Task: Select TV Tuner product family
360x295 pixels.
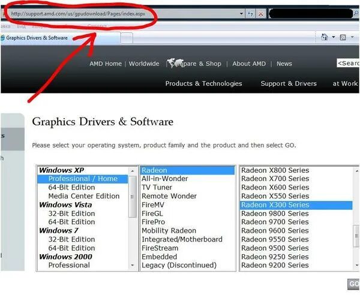Action: [188, 188]
